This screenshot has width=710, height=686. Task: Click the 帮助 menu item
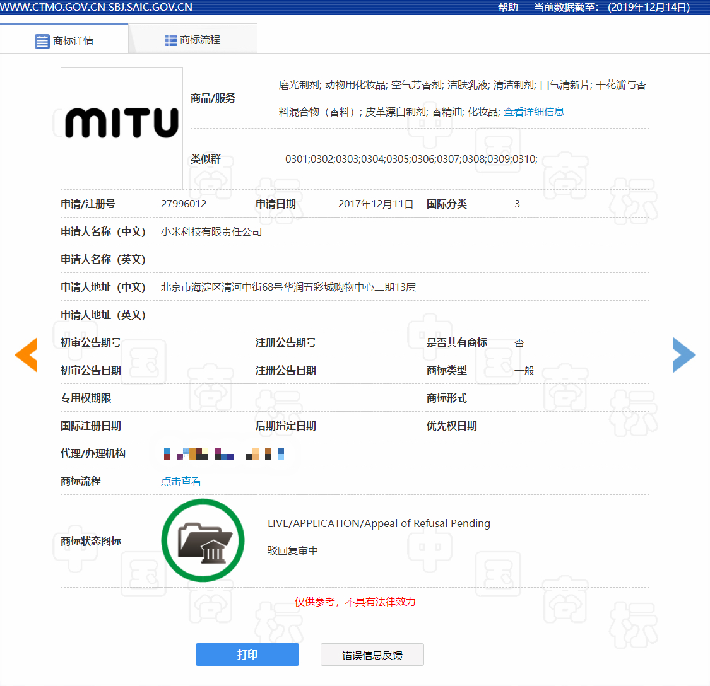click(x=509, y=8)
